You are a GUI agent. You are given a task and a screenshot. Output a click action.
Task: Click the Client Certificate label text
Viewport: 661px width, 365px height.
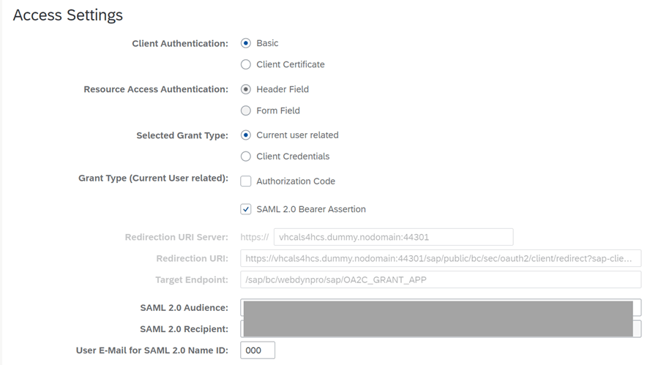(x=291, y=64)
